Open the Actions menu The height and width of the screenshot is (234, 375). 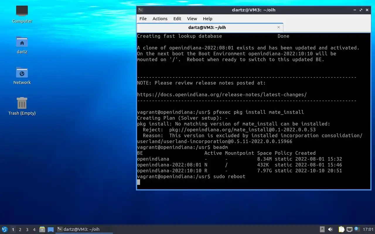[x=160, y=18]
